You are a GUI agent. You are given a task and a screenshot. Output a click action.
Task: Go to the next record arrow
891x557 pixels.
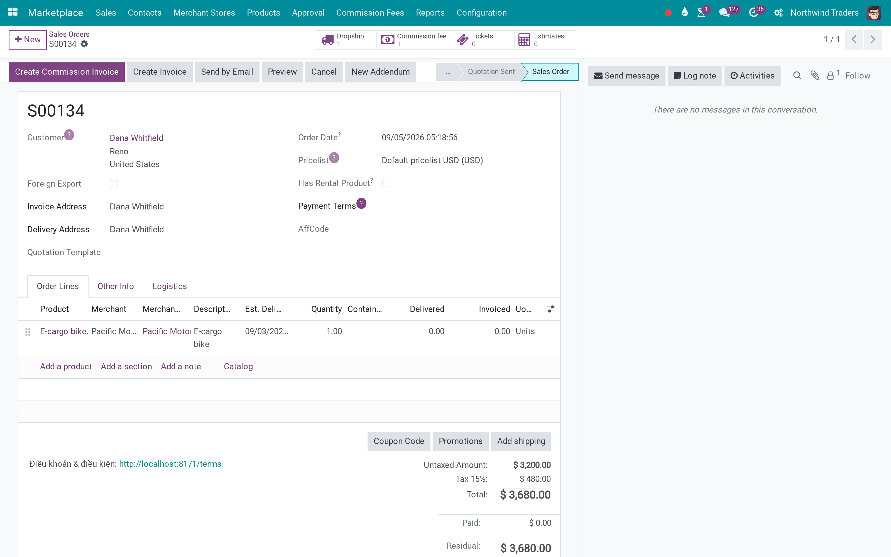point(873,40)
